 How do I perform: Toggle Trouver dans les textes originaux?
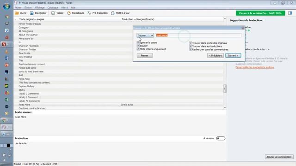(190, 43)
